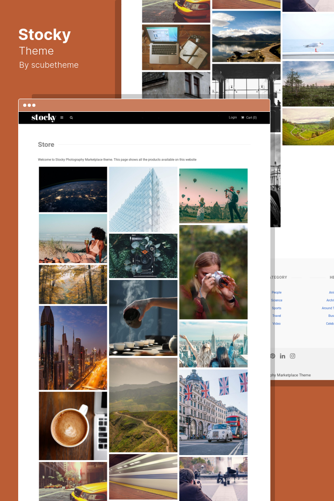Open the city skyscrapers at dusk photo
The width and height of the screenshot is (334, 501).
pos(73,348)
